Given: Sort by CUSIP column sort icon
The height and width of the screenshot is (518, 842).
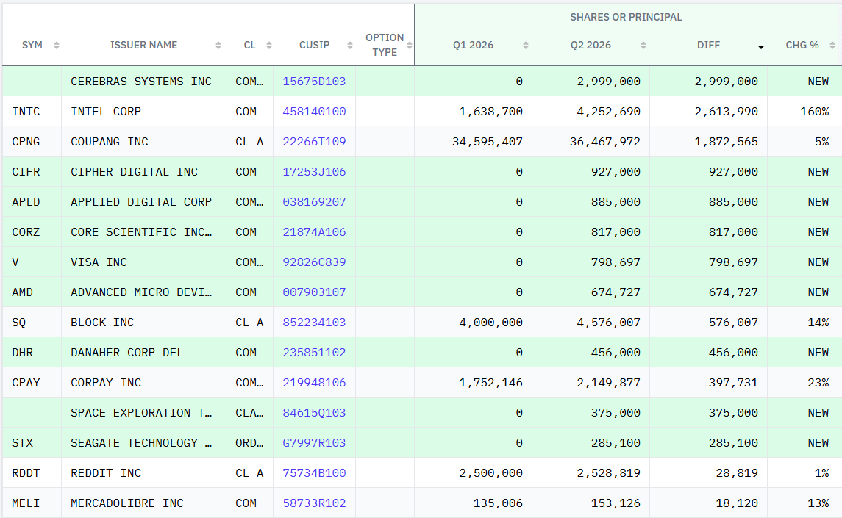Looking at the screenshot, I should click(349, 46).
